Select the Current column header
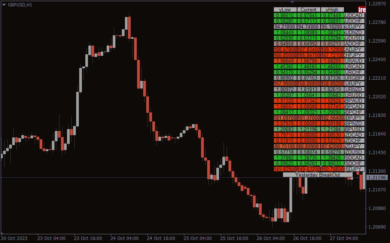This screenshot has width=390, height=243. (308, 9)
